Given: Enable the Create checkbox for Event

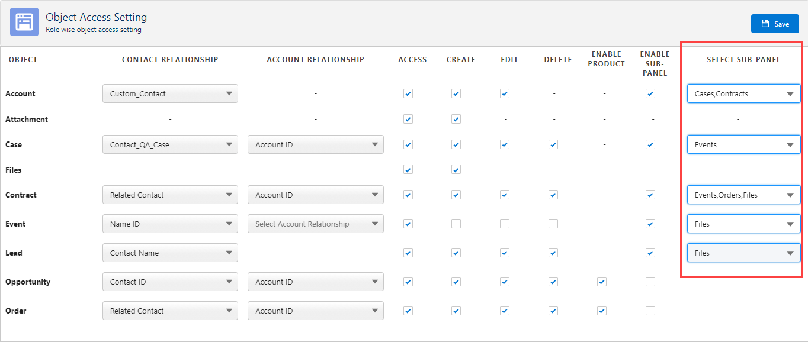Looking at the screenshot, I should click(456, 224).
